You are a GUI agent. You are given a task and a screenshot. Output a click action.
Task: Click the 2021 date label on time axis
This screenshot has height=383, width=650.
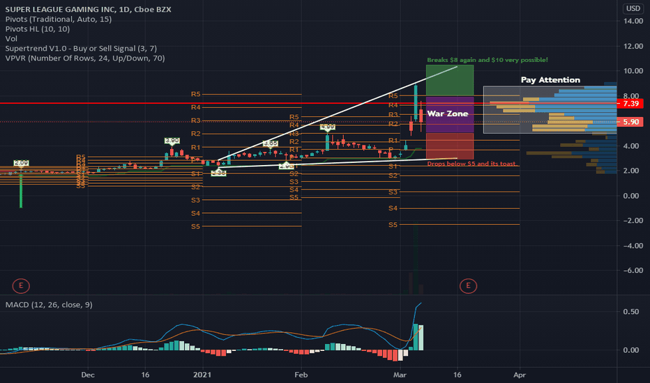(x=202, y=375)
